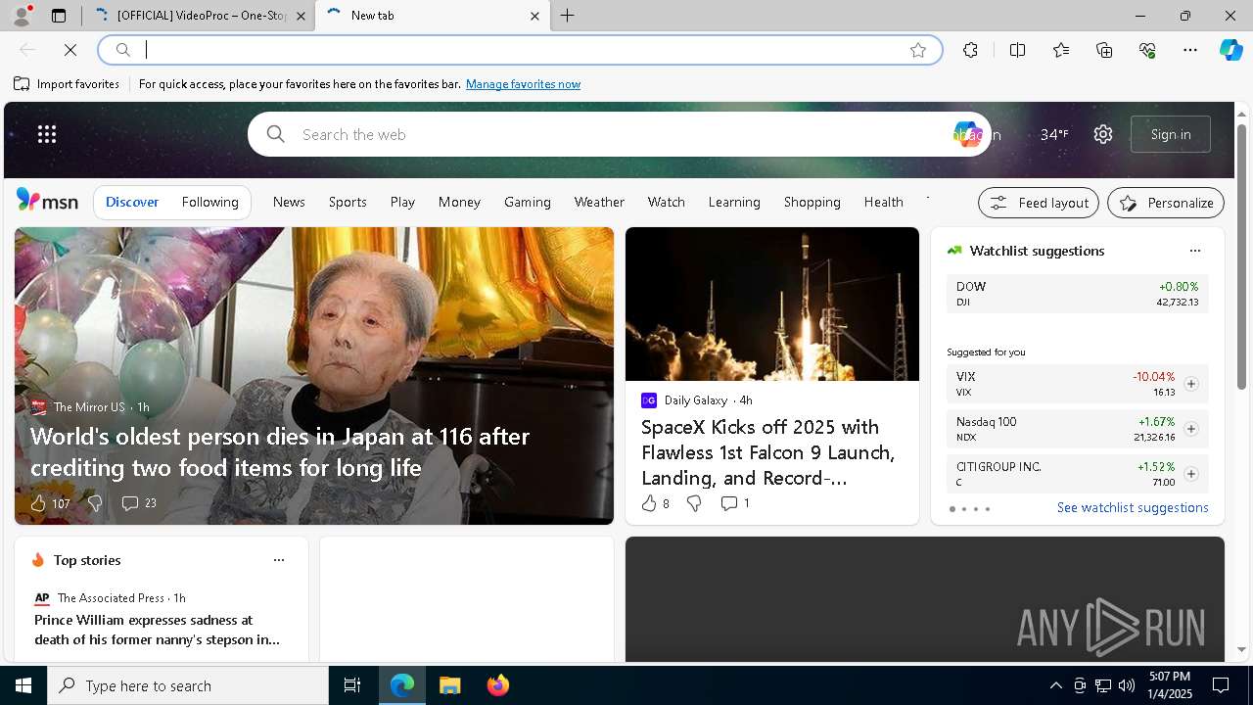Screen dimensions: 1253x705
Task: Open the Watch category
Action: coord(667,202)
